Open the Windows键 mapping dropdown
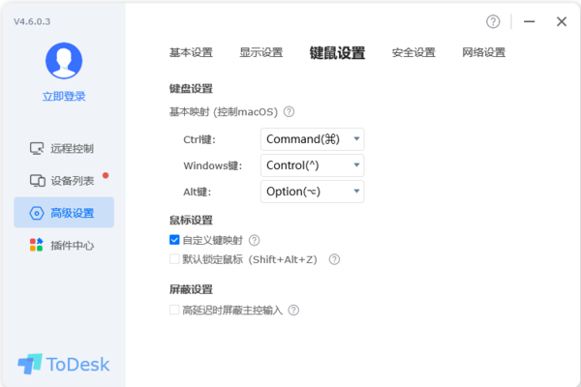 312,165
